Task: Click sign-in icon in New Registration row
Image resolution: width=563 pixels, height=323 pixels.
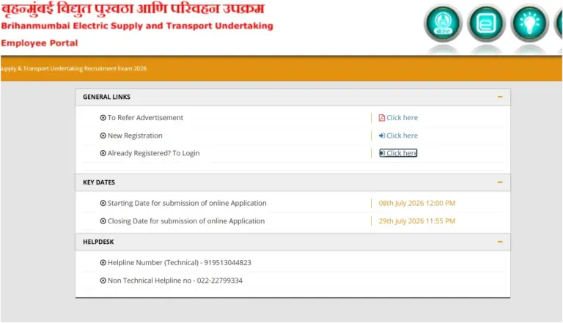Action: tap(382, 135)
